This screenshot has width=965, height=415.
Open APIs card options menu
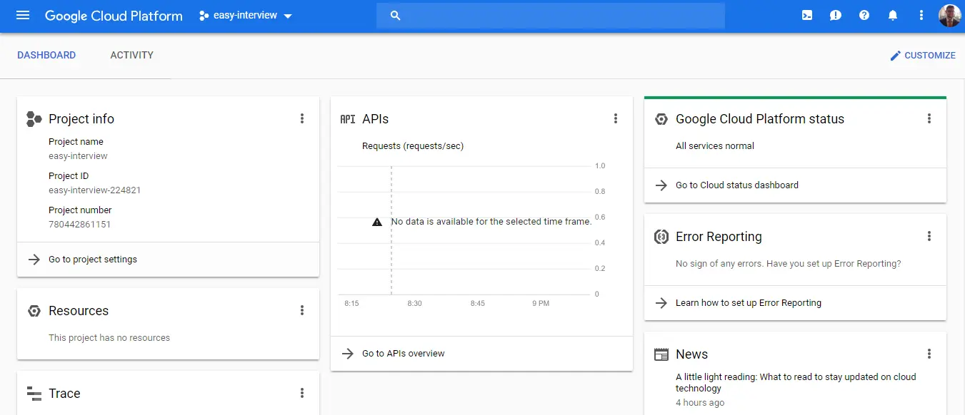coord(616,118)
